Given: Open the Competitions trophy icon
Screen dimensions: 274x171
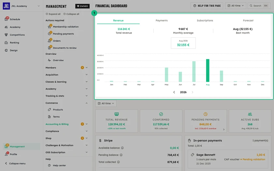Looking at the screenshot, I should [x=6, y=35].
